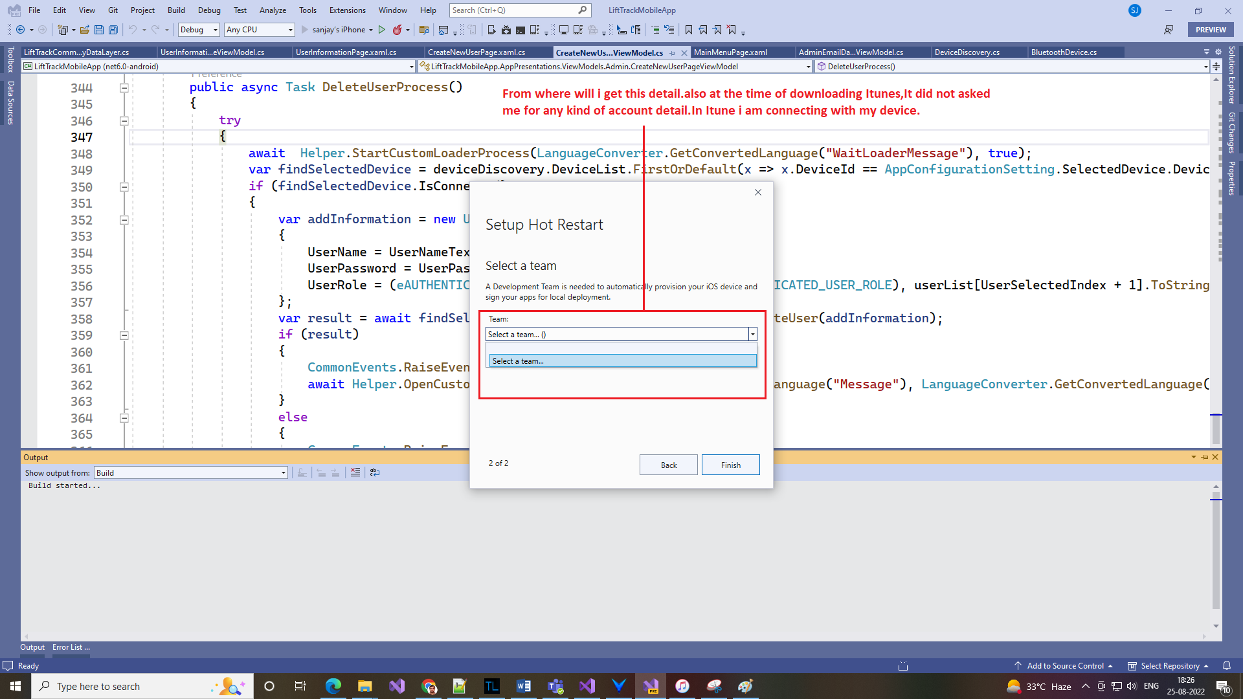
Task: Click the Back button in dialog
Action: (669, 465)
